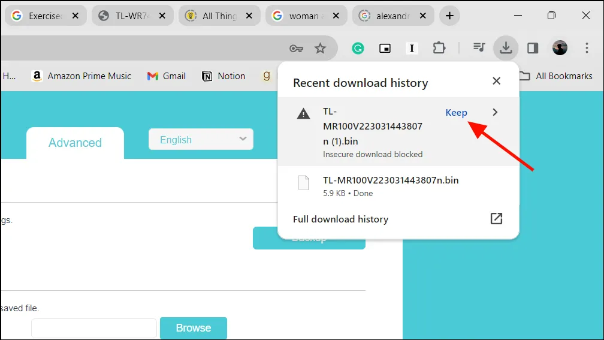Open the Amazon Prime Music bookmark

[81, 76]
